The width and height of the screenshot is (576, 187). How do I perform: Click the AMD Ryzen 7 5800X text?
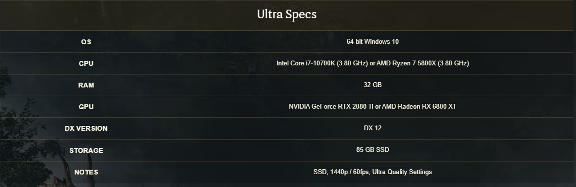point(406,63)
